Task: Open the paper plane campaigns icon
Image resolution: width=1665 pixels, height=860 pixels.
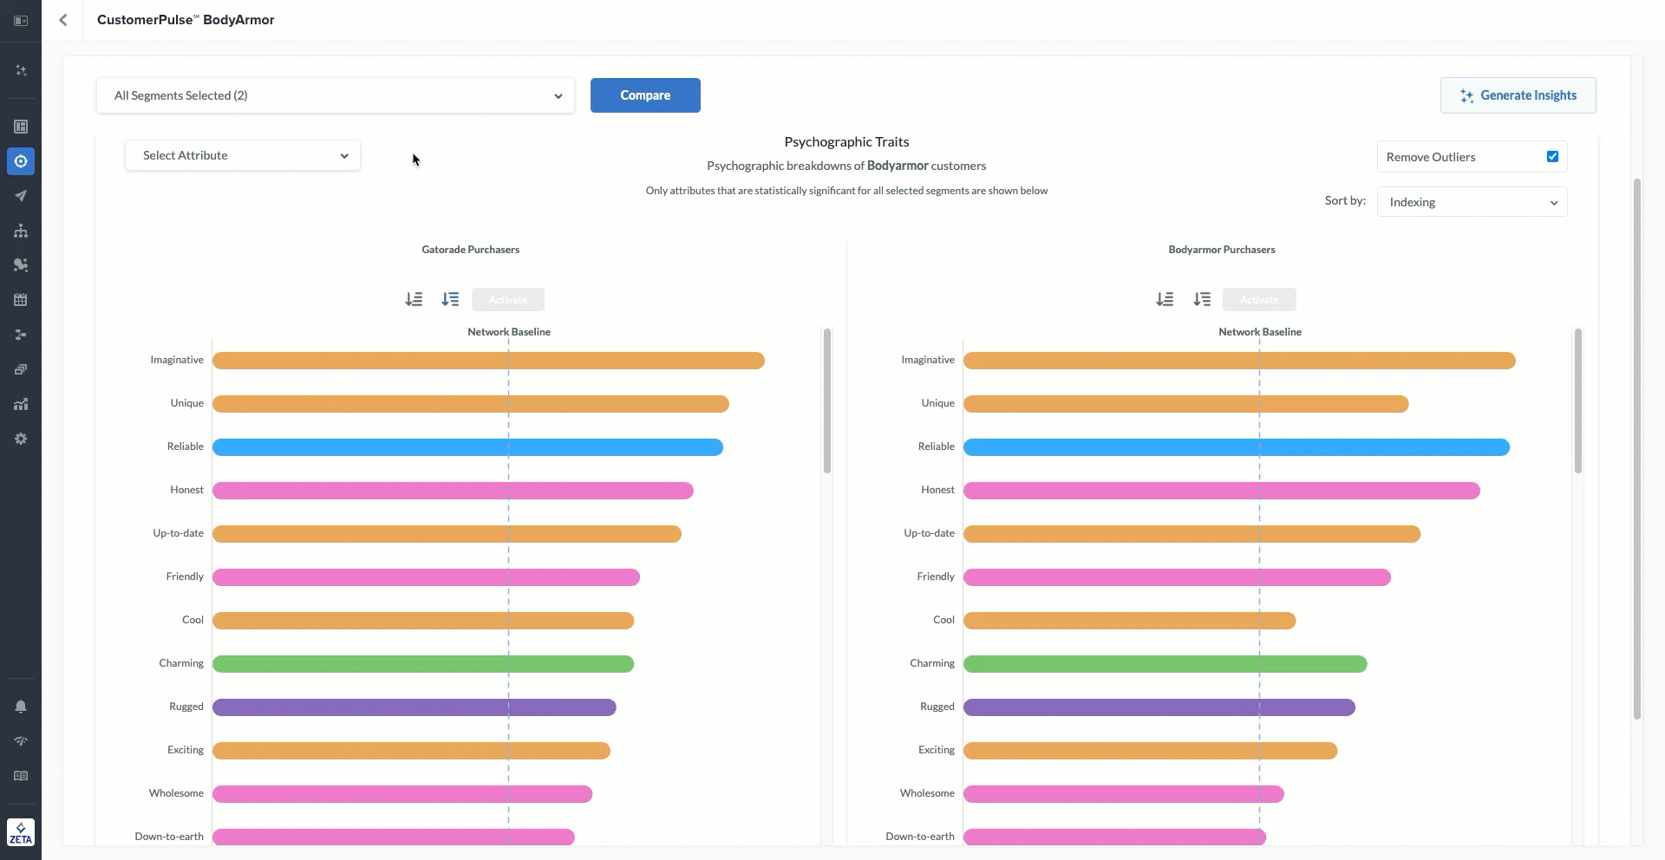Action: [x=21, y=196]
